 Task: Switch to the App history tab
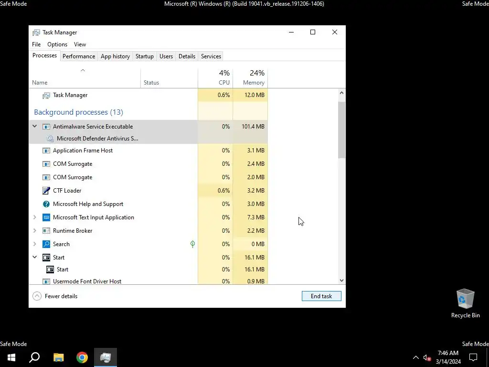(115, 56)
